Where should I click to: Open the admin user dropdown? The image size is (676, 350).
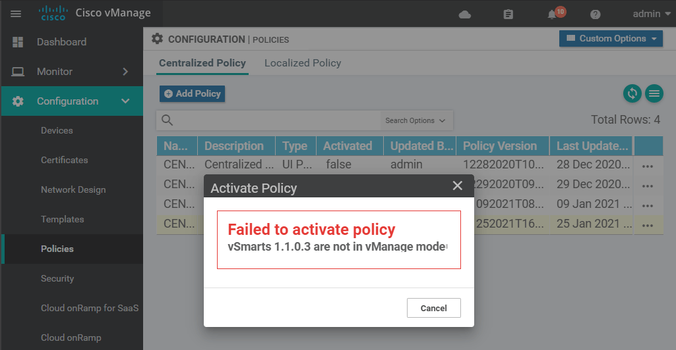(652, 14)
